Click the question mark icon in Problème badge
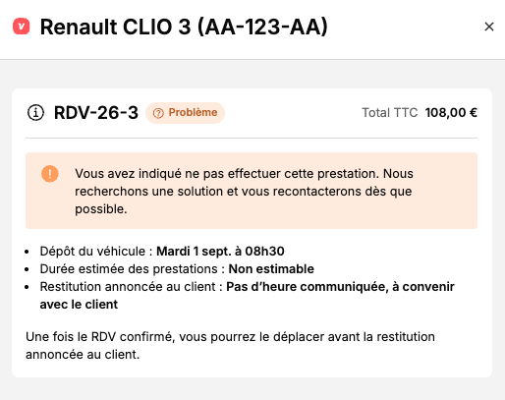The width and height of the screenshot is (505, 400). coord(158,113)
